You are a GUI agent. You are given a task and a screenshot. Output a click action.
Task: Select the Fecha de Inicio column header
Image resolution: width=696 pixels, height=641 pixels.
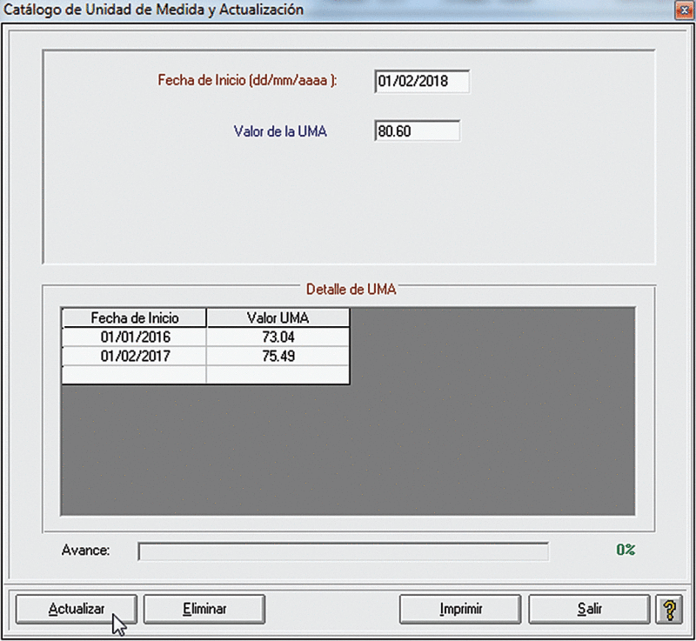click(134, 318)
